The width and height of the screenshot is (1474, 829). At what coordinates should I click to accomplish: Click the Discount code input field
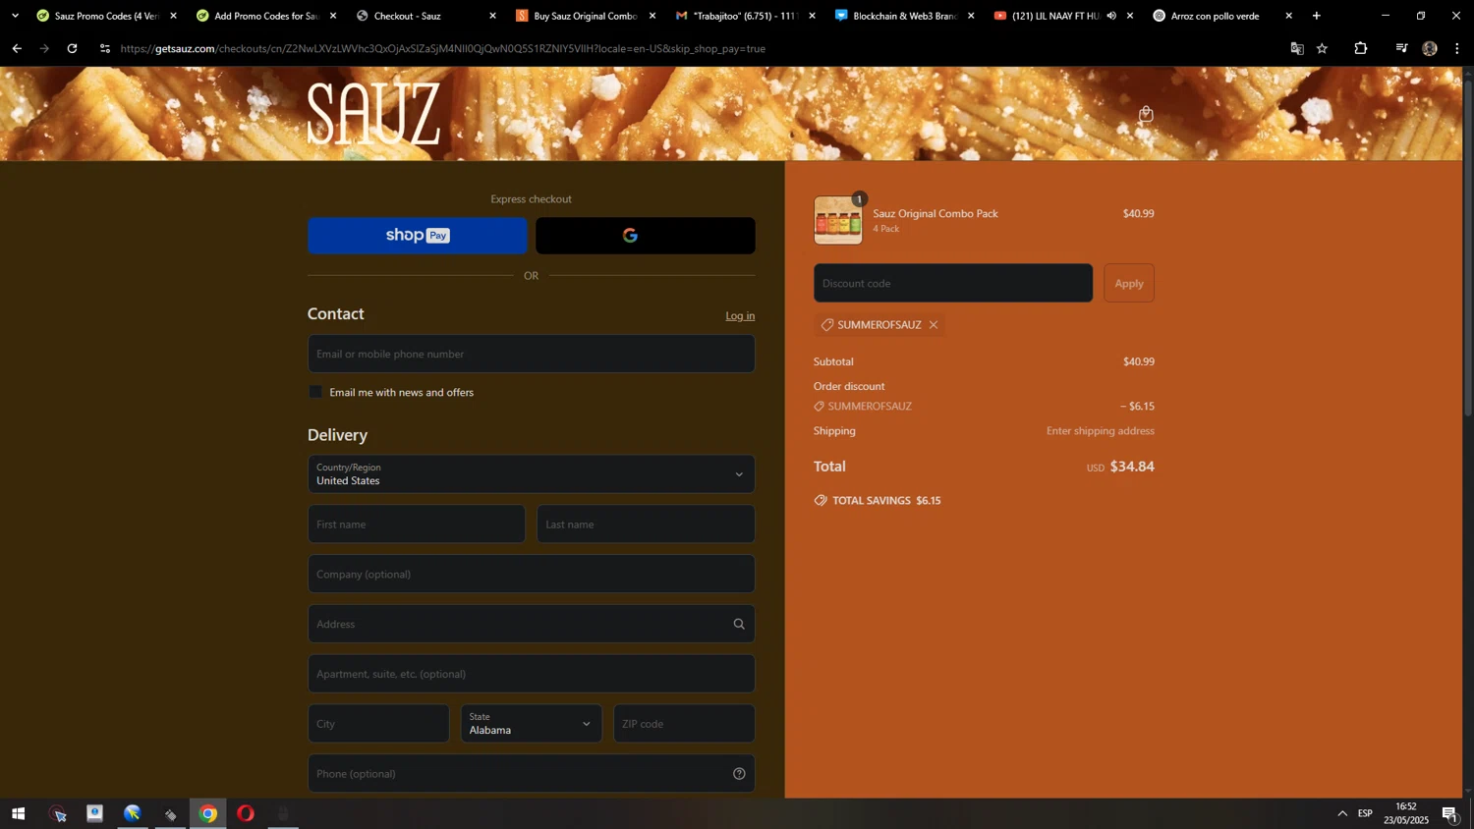pyautogui.click(x=953, y=283)
